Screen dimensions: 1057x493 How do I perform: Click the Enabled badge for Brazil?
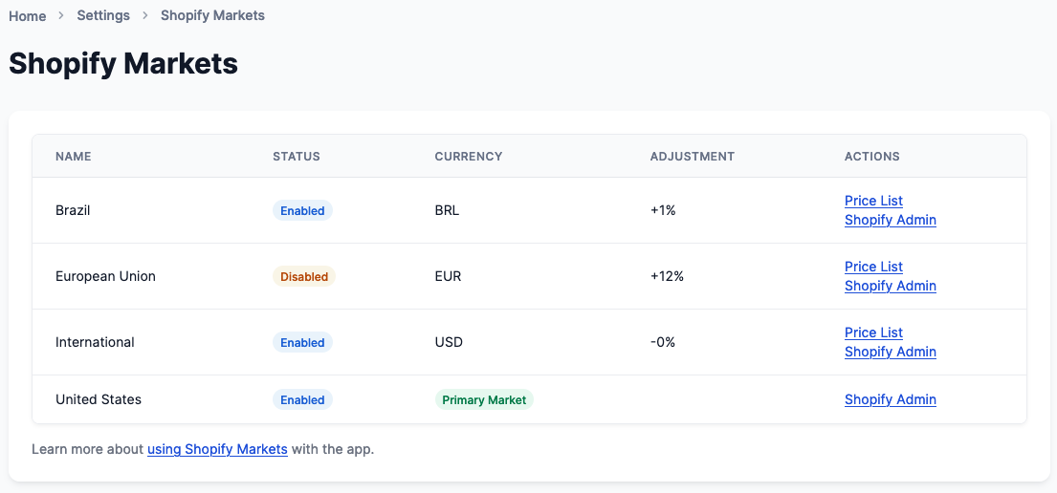[302, 211]
